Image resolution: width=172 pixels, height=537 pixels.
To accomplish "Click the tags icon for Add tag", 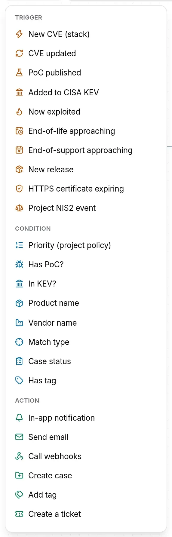I will (x=19, y=495).
